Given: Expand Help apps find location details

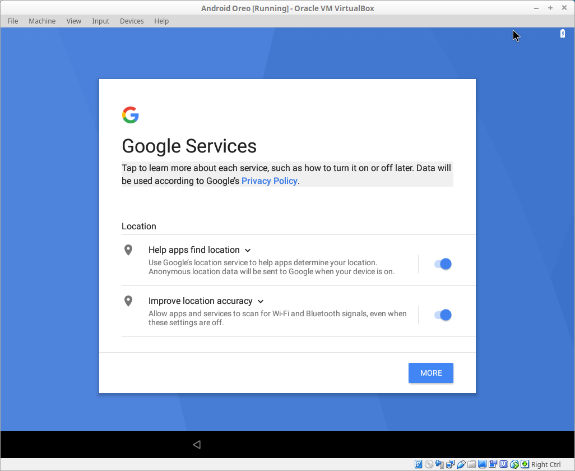Looking at the screenshot, I should click(248, 250).
